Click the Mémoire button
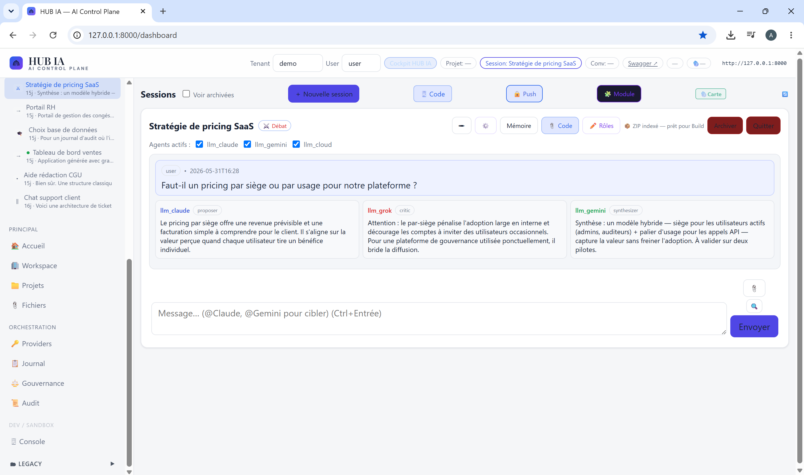 [518, 126]
